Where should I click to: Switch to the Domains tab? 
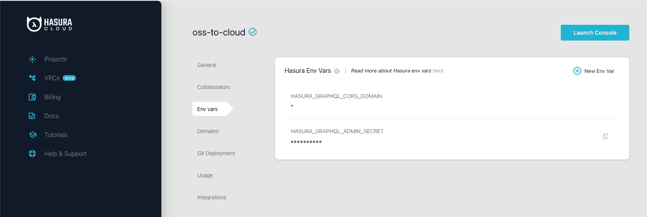click(x=208, y=131)
